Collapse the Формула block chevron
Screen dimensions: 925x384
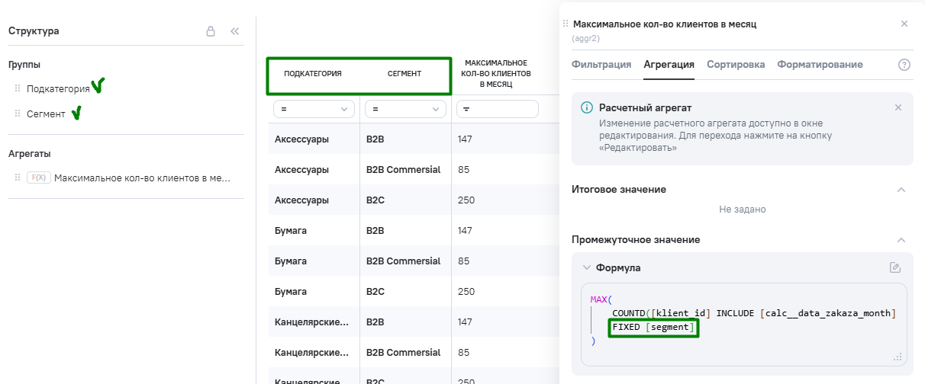(586, 267)
